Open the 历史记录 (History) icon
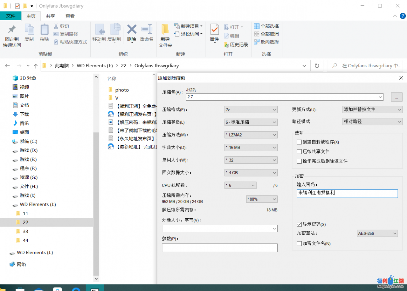Viewport: 407px width, 291px height. [x=236, y=44]
